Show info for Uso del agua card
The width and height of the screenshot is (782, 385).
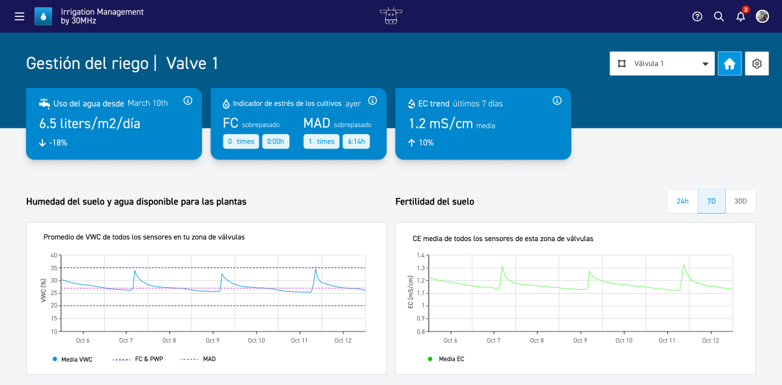pyautogui.click(x=188, y=100)
